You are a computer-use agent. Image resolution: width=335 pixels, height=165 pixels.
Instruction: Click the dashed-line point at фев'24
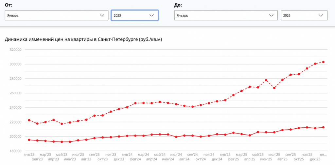point(135,103)
